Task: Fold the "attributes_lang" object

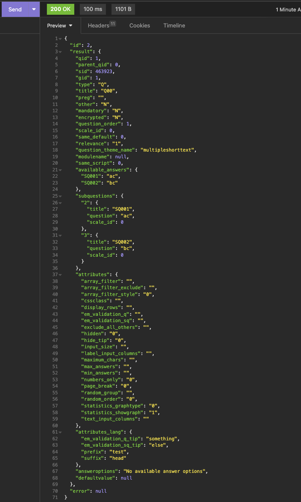Action: coord(60,432)
